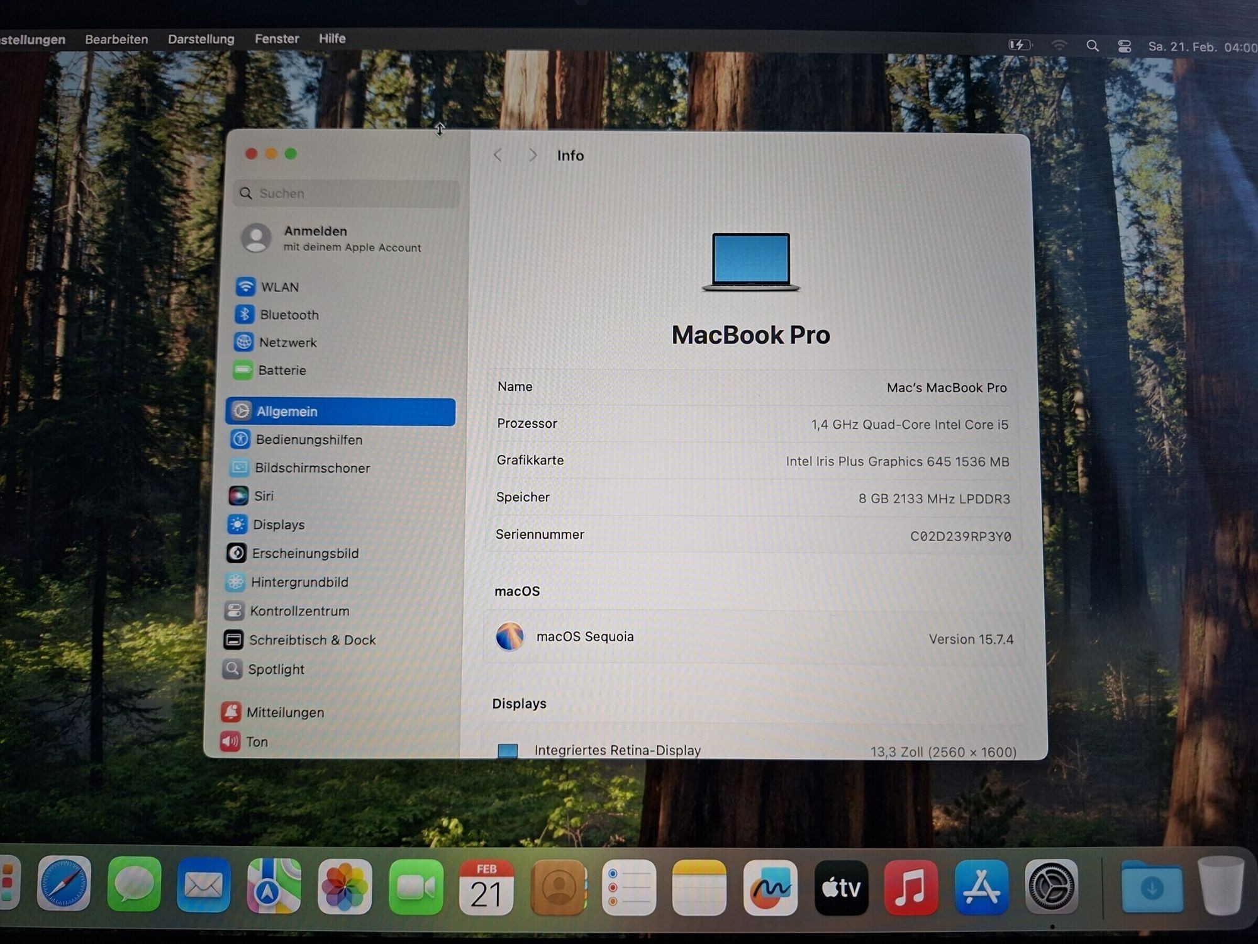Go back using the left chevron
The image size is (1258, 944).
coord(498,155)
